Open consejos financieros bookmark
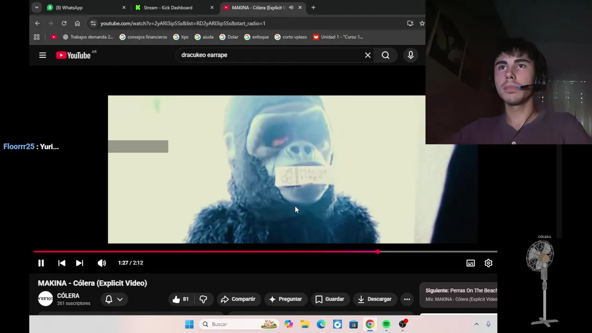592x333 pixels. click(143, 37)
